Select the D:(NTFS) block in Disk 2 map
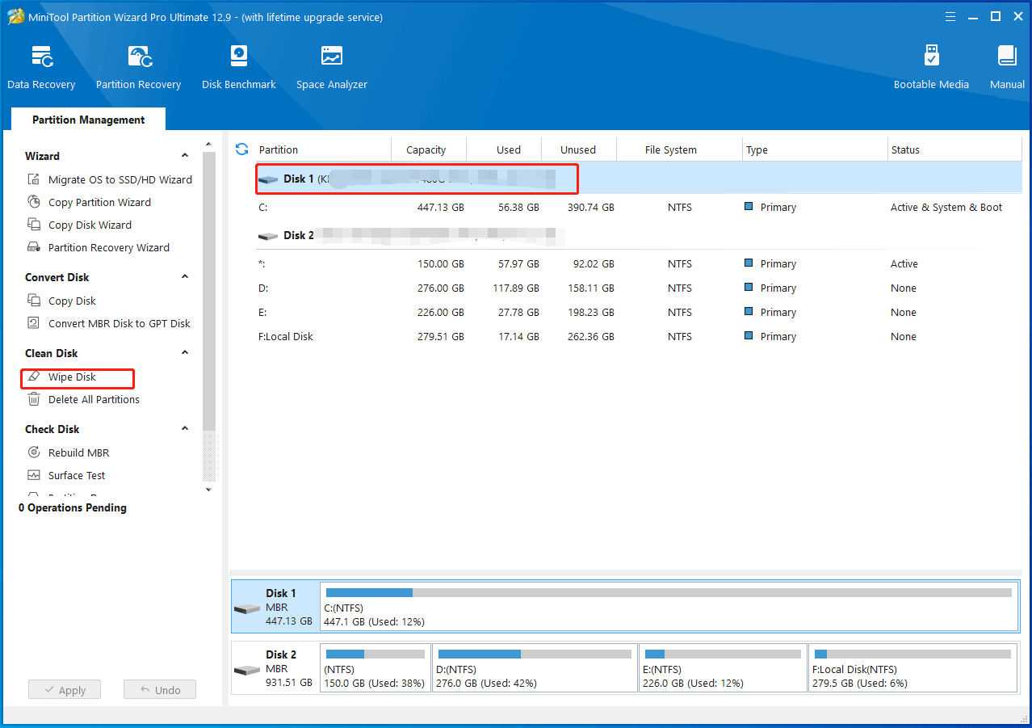The height and width of the screenshot is (728, 1032). point(535,668)
